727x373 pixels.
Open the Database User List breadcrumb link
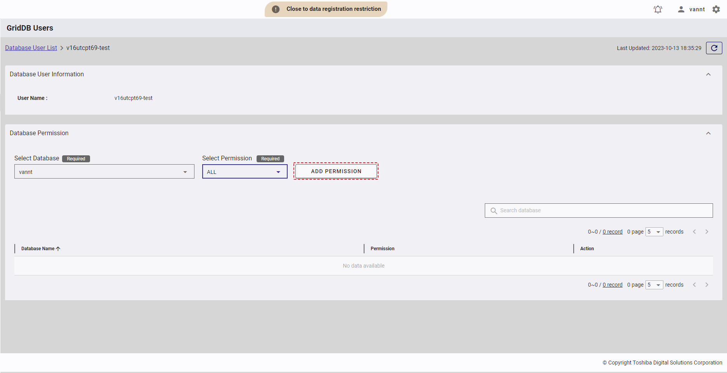[x=31, y=48]
